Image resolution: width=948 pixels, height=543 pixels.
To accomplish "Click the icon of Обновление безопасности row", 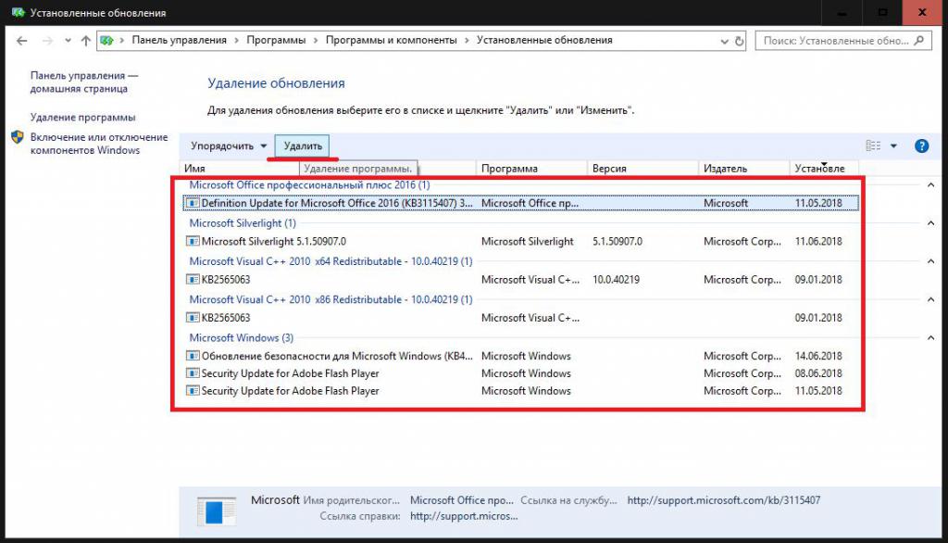I will pos(193,356).
